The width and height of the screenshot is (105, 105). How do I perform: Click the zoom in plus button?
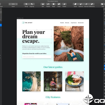click(17, 4)
